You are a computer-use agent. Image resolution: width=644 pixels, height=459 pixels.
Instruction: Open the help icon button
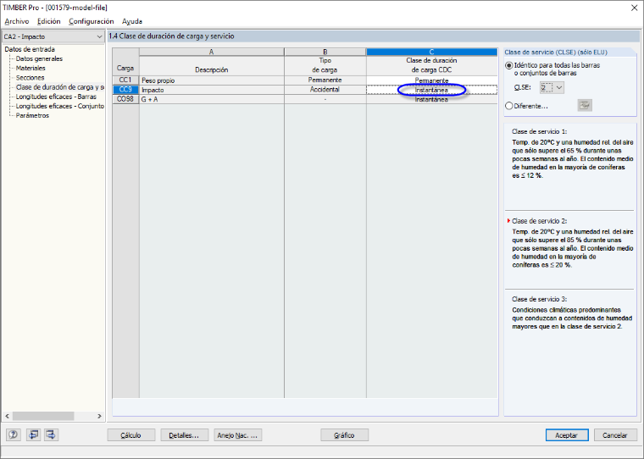click(x=14, y=434)
